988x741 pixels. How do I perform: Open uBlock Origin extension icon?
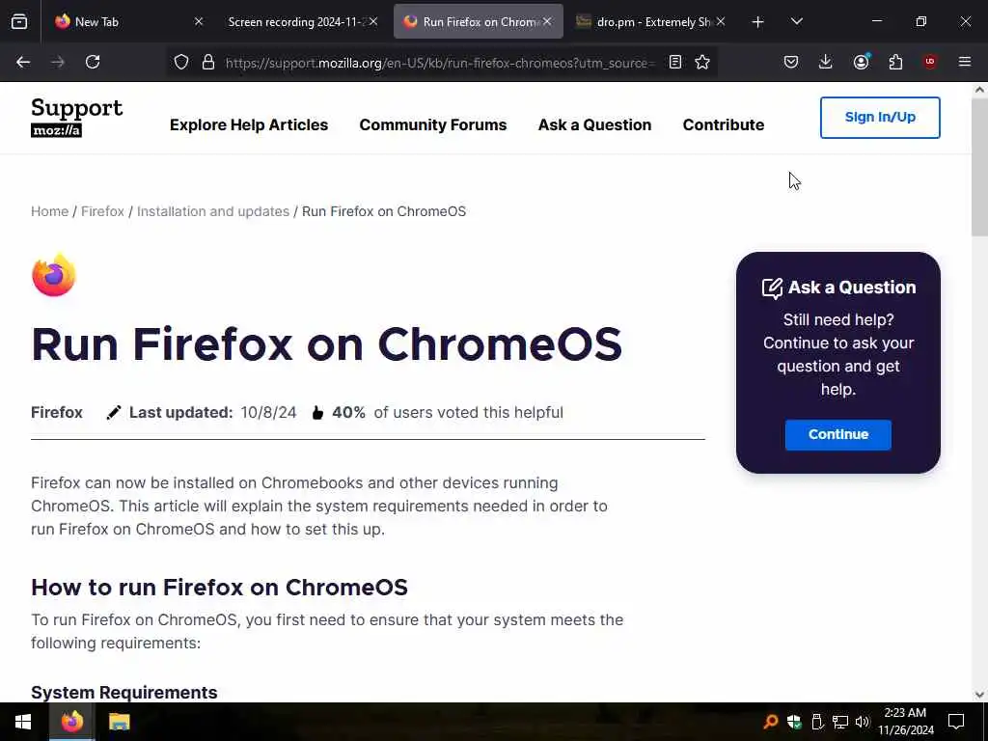pos(930,61)
